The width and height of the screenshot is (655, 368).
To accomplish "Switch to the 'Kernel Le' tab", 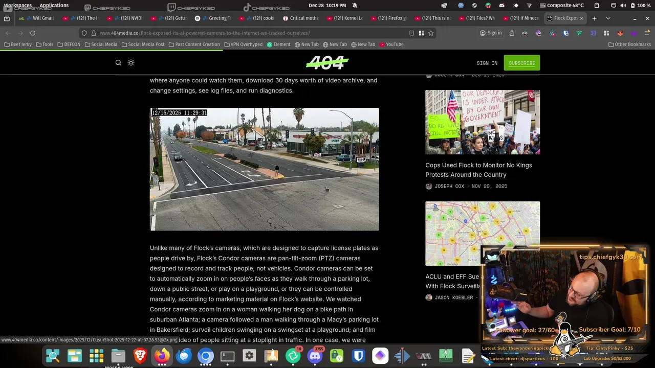I will (344, 18).
